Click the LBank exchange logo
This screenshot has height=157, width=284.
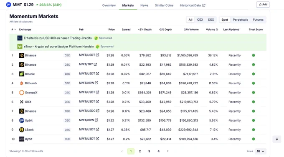pyautogui.click(x=22, y=130)
